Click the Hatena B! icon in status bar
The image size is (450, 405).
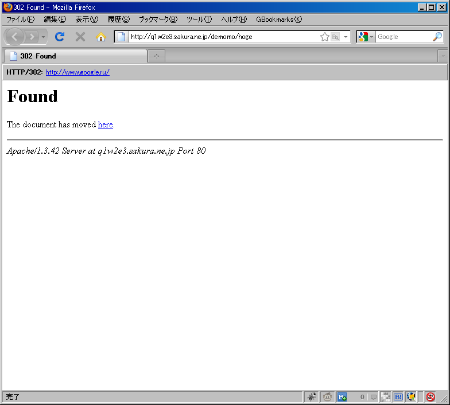pos(398,397)
